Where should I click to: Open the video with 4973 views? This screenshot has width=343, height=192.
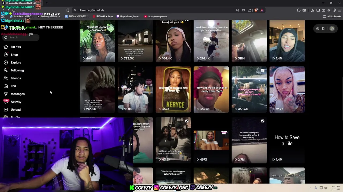[x=211, y=140]
